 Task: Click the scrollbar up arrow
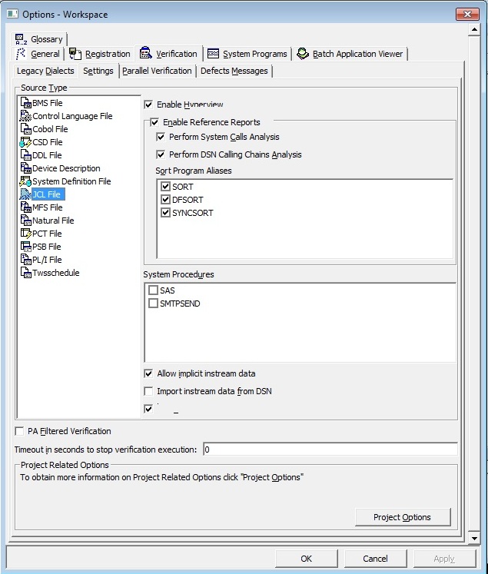pos(474,29)
